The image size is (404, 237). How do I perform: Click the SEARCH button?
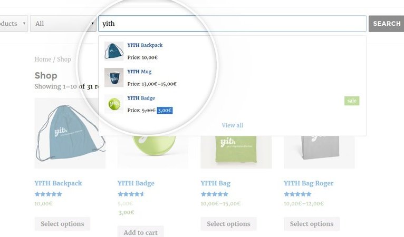point(386,24)
